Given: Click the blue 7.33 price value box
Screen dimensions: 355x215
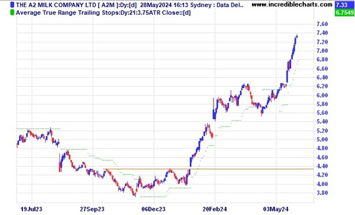Looking at the screenshot, I should pos(344,5).
